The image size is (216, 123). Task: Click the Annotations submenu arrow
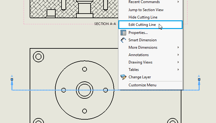pos(178,55)
